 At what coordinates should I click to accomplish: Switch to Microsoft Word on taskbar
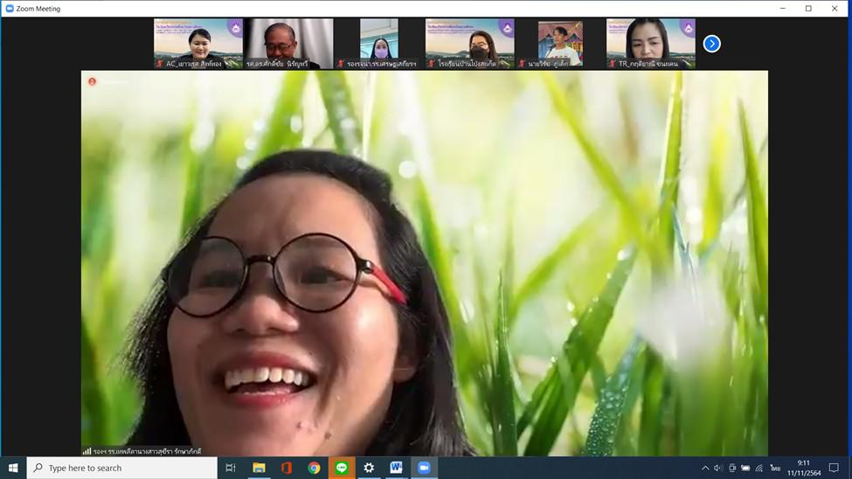[396, 468]
